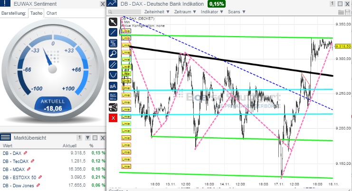Click the red X delete drawings button
The width and height of the screenshot is (352, 191).
pos(113,118)
